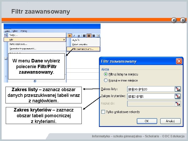Viewport: 188px width, 141px height.
Task: Click range selector icon for Zakres kryteriów
Action: [x=178, y=96]
